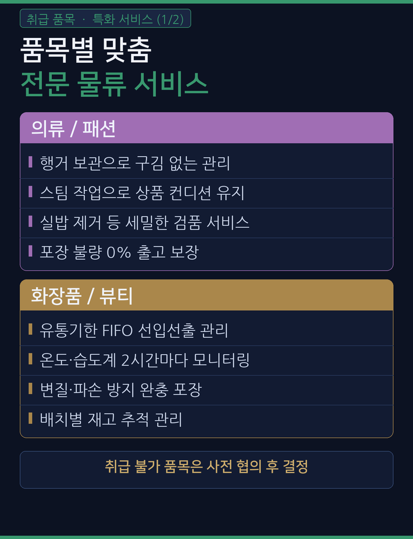
Task: Click the 배치별 재고 추적 관리 line
Action: [x=111, y=420]
